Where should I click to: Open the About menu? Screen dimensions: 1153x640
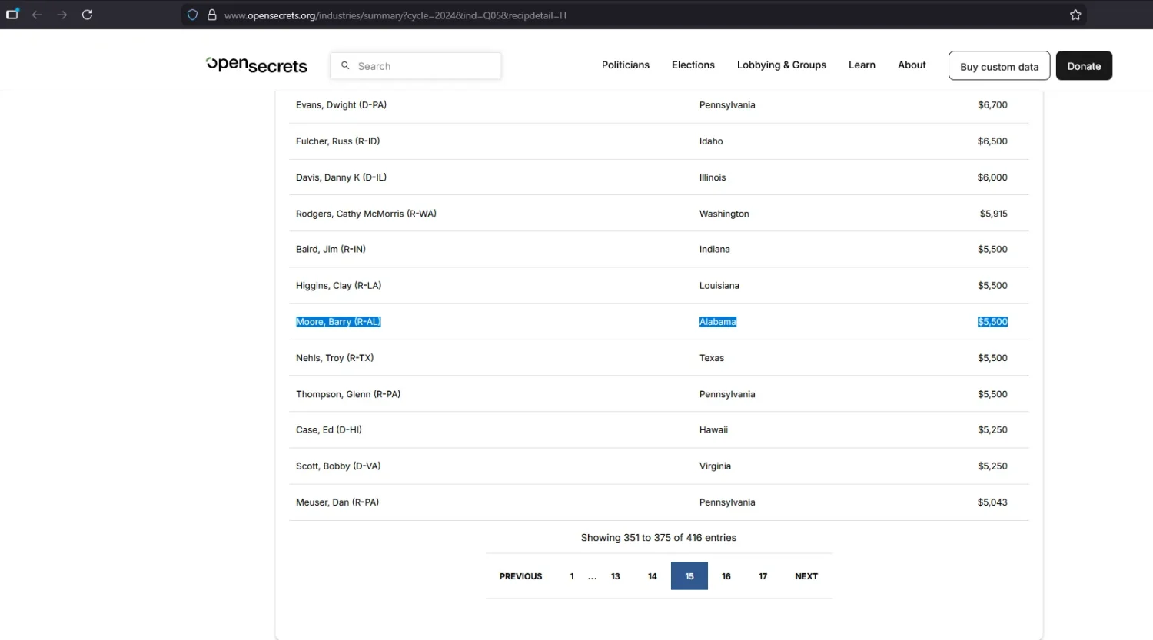click(x=912, y=65)
